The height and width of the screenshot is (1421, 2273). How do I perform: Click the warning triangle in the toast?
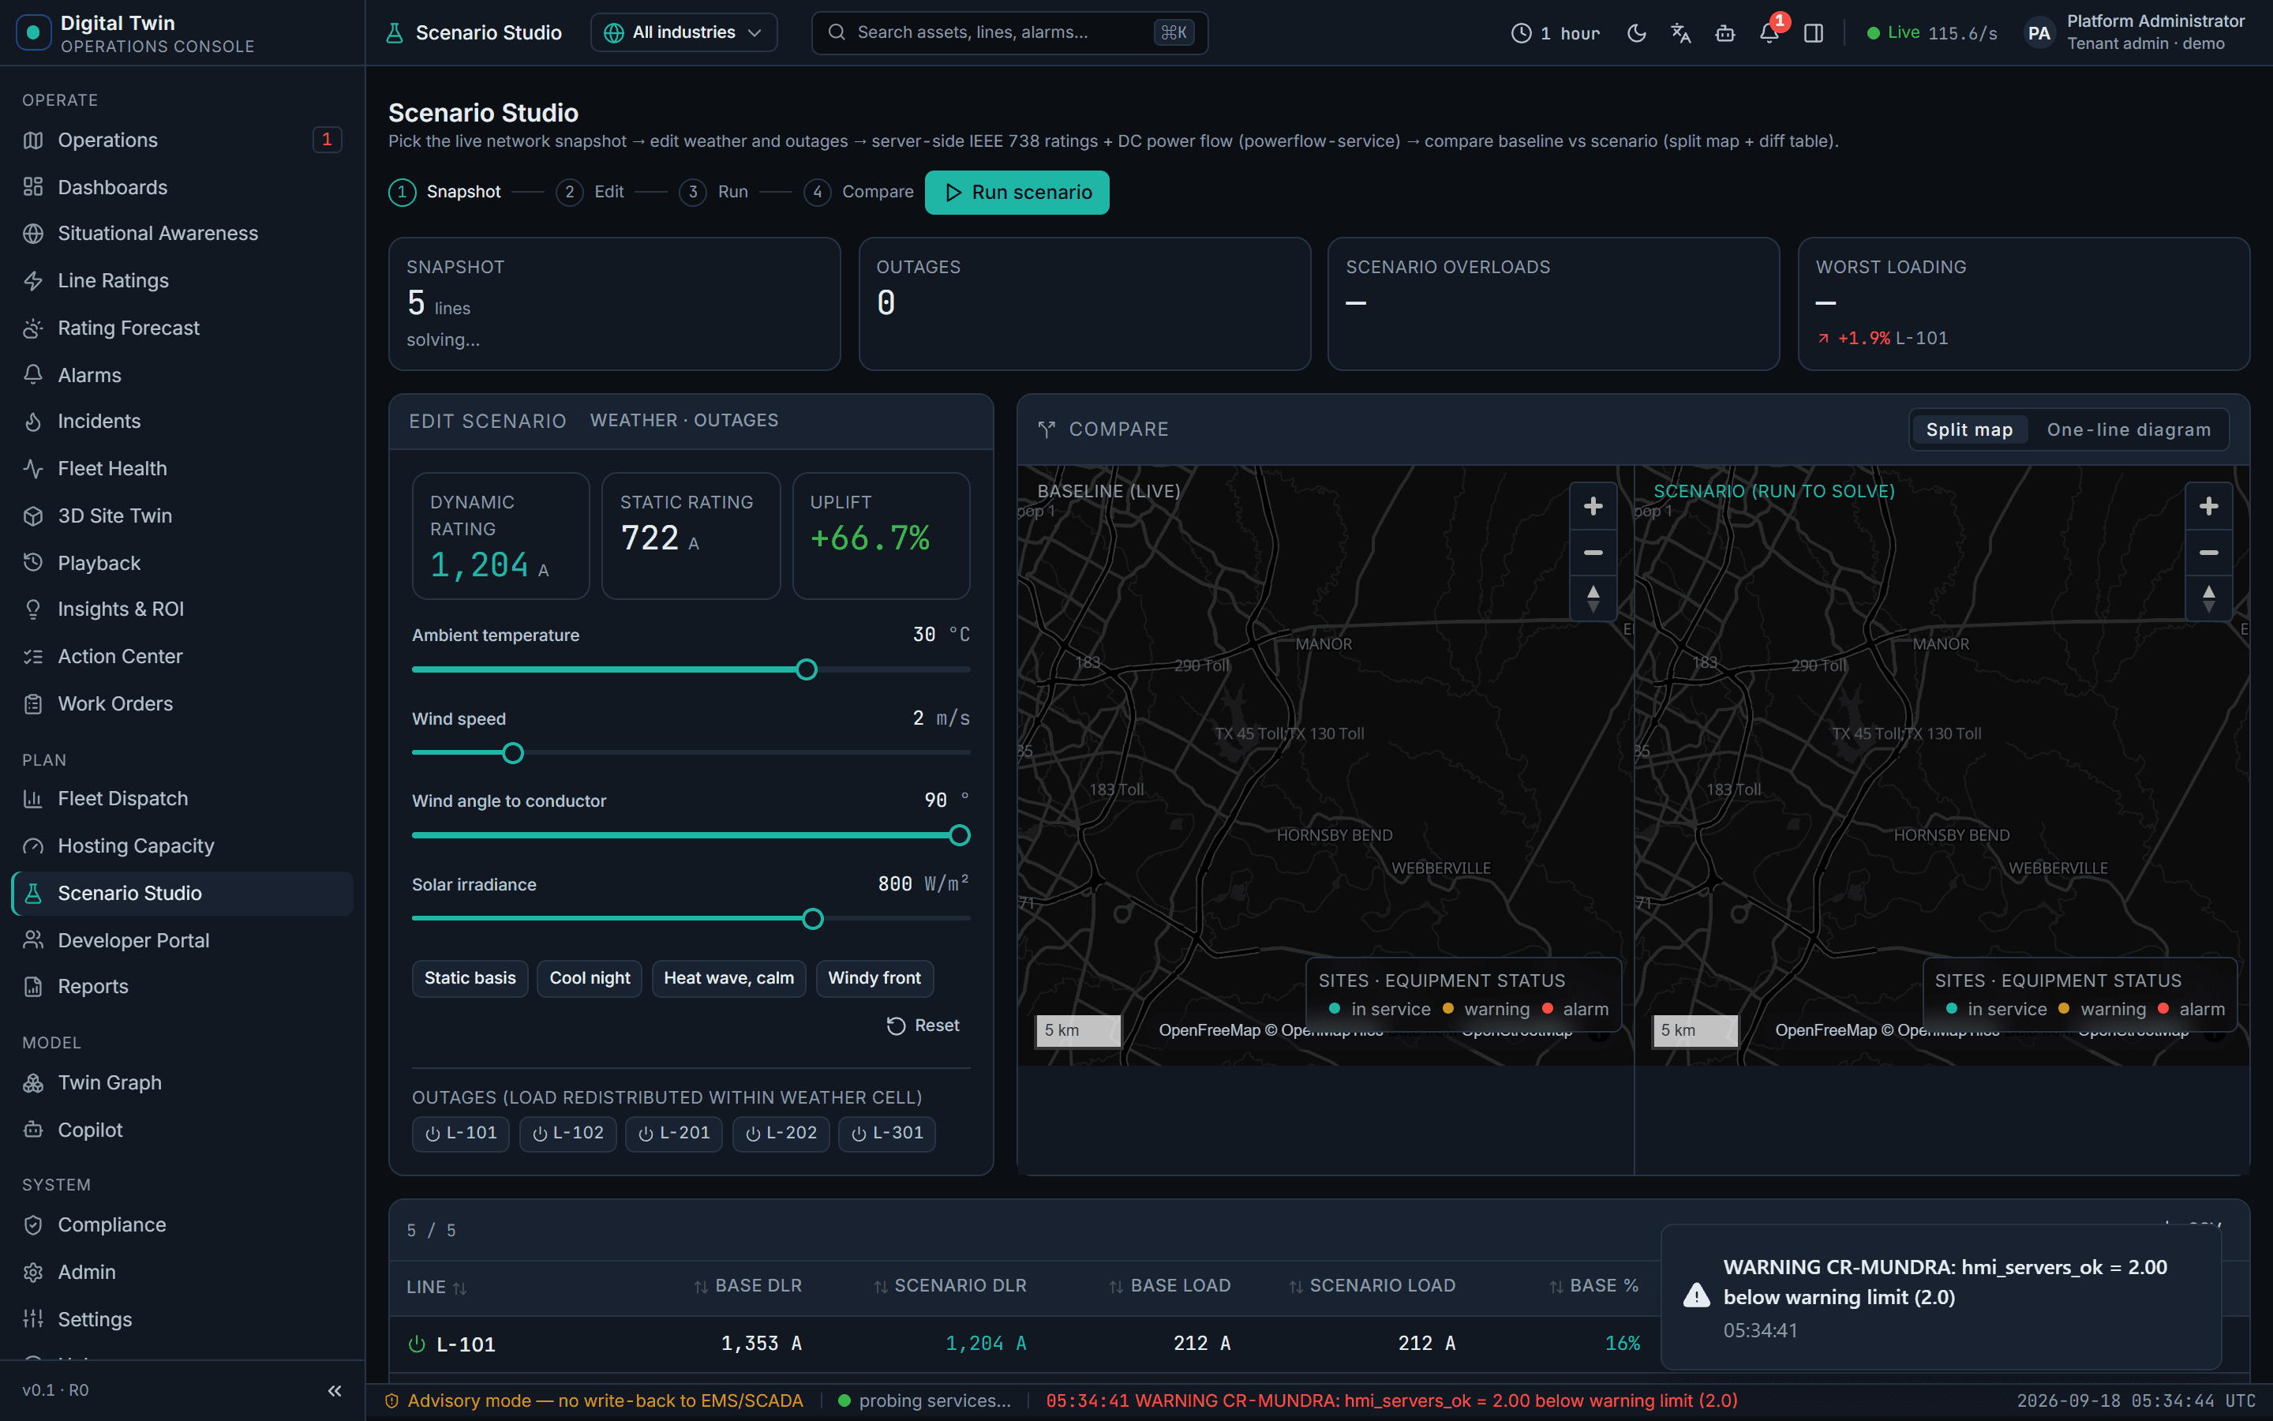(1696, 1295)
